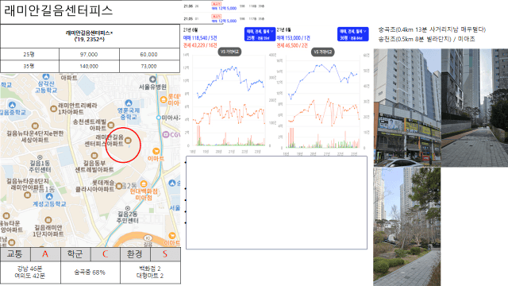Click the 21.05 transaction row price
The image size is (508, 286).
224,21
